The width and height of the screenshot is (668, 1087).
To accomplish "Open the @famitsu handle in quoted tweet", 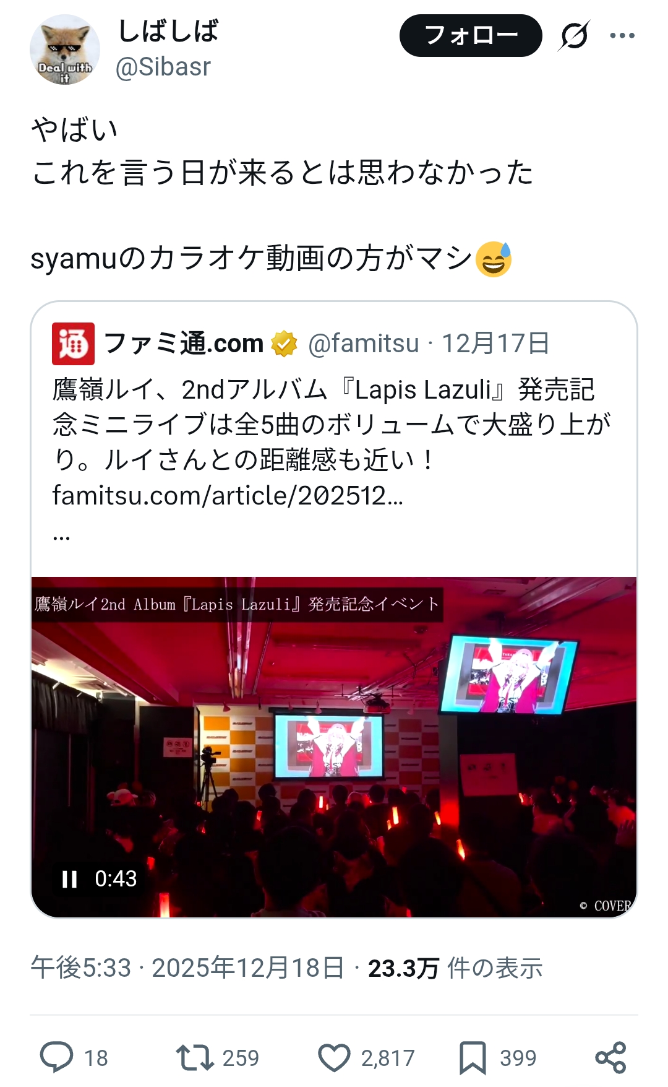I will tap(364, 344).
